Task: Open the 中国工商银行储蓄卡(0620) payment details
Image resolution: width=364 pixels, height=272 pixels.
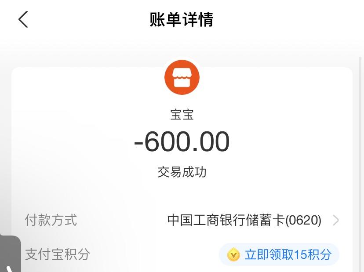Action: tap(244, 220)
